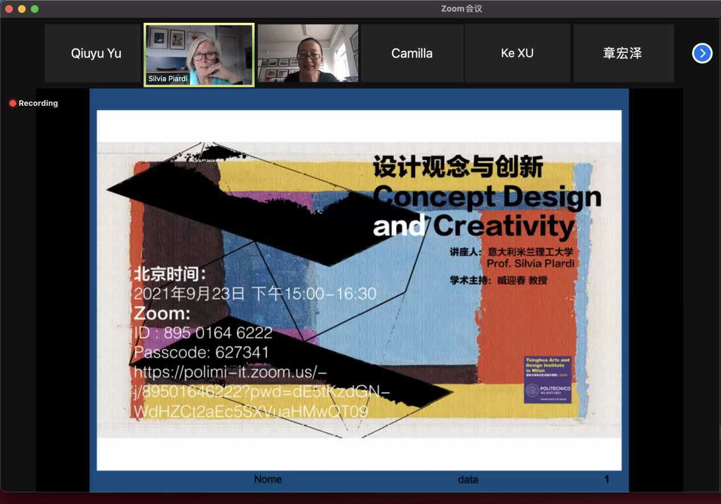
Task: Select Camilla's participant tile
Action: point(412,53)
